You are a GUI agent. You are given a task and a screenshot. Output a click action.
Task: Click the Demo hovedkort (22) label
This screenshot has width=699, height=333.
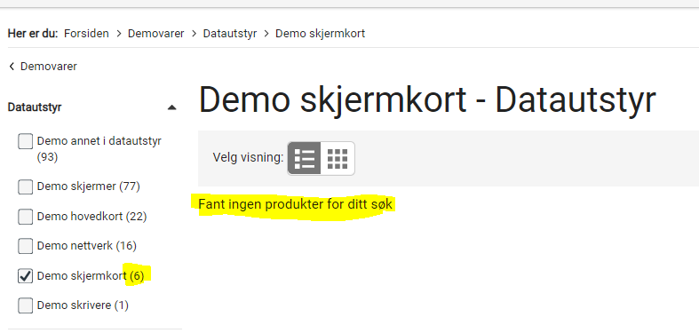point(91,216)
